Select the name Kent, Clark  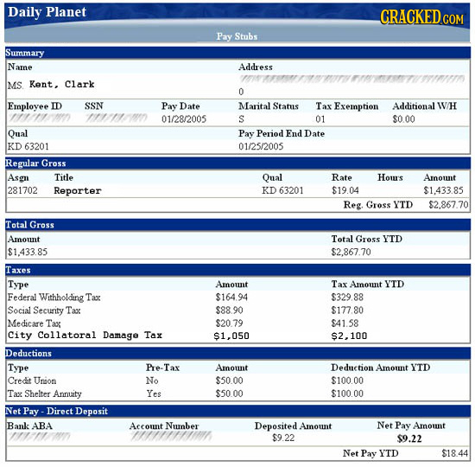coord(62,84)
